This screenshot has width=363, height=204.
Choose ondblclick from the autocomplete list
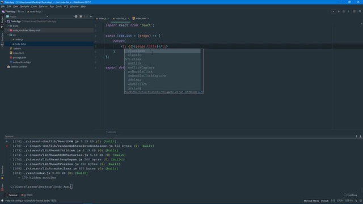point(163,84)
